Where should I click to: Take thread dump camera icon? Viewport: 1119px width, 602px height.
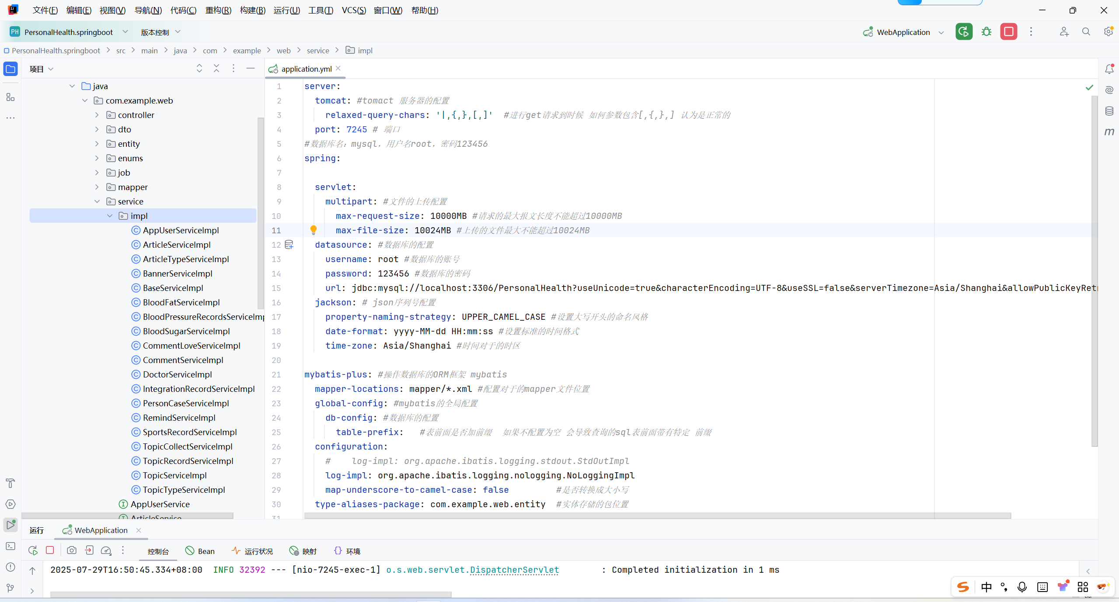[72, 550]
